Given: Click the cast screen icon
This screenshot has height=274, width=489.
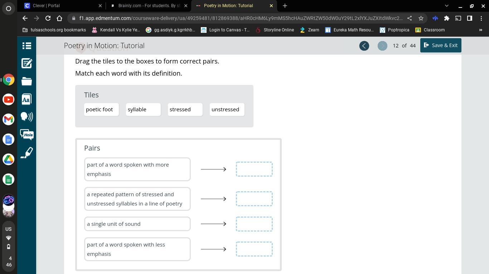Looking at the screenshot, I should pos(458,18).
